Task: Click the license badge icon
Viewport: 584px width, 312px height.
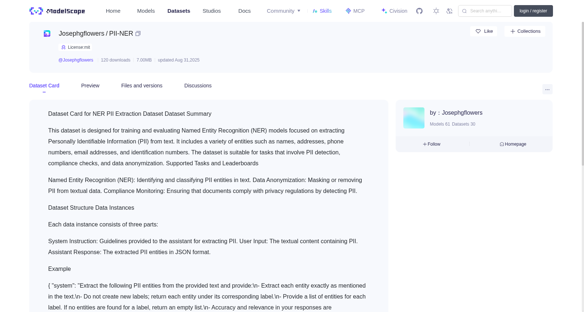Action: tap(64, 47)
